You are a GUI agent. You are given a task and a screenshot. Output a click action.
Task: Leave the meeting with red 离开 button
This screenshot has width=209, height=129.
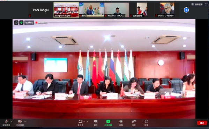pos(202,123)
